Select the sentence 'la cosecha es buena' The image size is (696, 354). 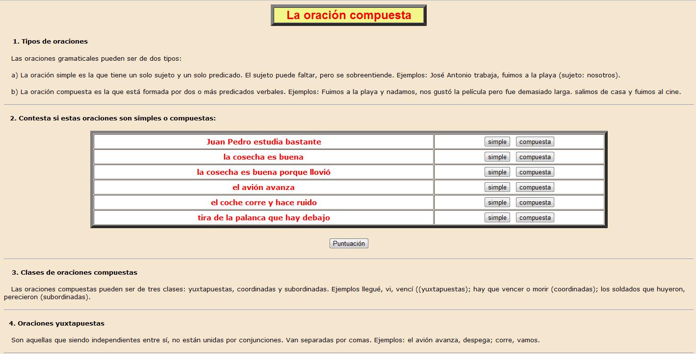tap(263, 157)
